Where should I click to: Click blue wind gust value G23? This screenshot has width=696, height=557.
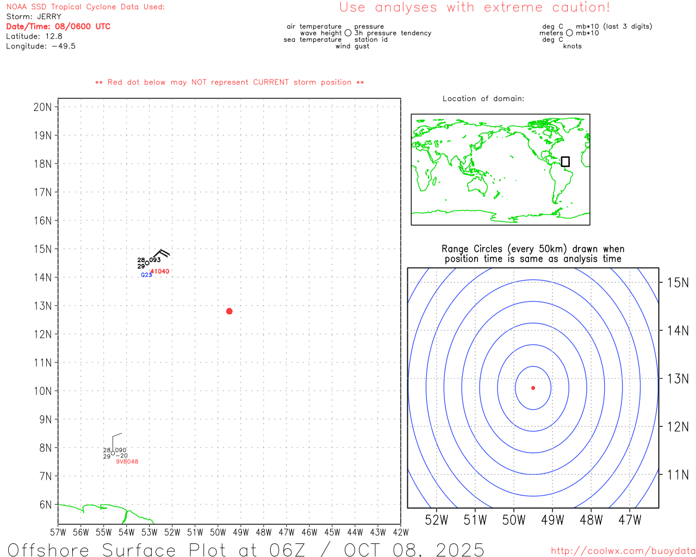tap(146, 275)
